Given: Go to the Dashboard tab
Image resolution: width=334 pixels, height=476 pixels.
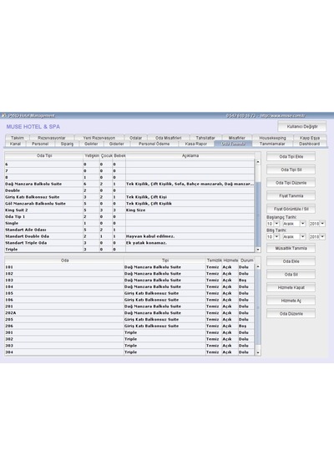Looking at the screenshot, I should point(310,144).
